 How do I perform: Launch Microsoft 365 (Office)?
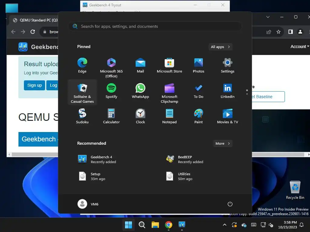[x=111, y=68]
